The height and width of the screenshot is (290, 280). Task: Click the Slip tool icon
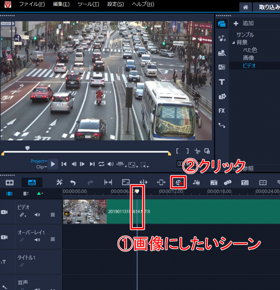pyautogui.click(x=108, y=183)
